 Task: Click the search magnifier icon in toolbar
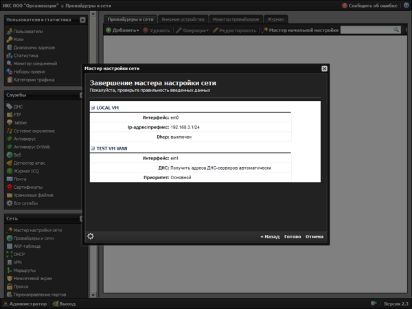pos(396,30)
